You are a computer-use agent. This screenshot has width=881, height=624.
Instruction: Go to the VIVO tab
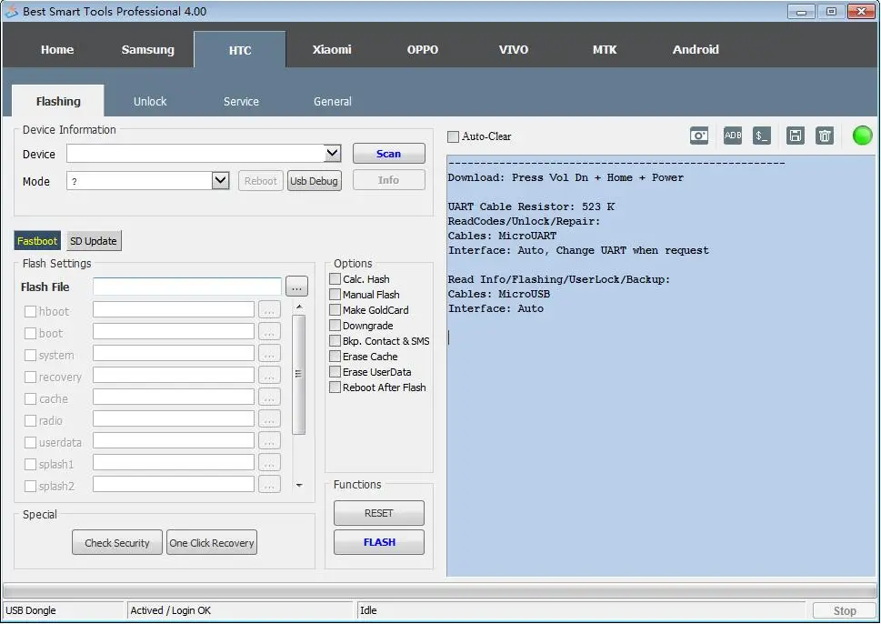point(514,49)
